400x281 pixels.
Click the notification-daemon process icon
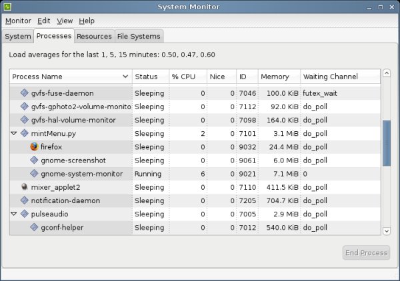click(25, 200)
